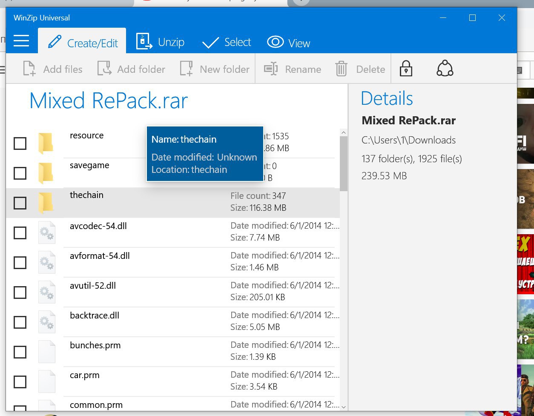Click the scroll down arrow of file list

(344, 407)
